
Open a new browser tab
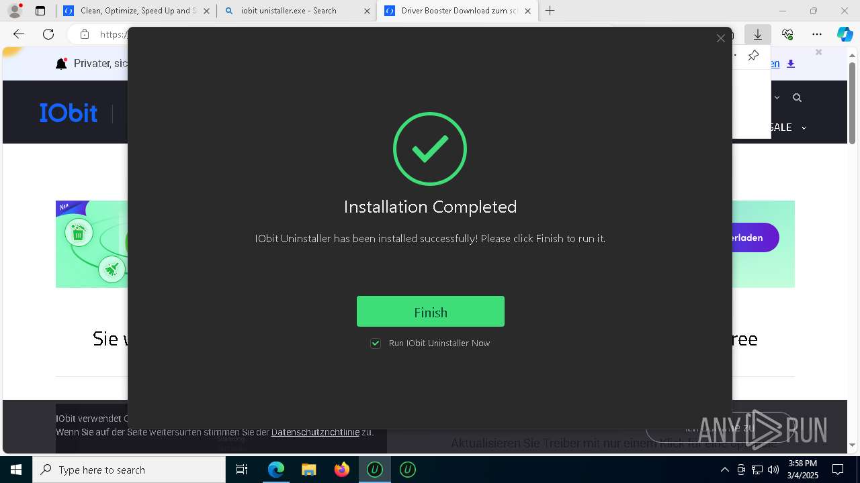click(550, 11)
